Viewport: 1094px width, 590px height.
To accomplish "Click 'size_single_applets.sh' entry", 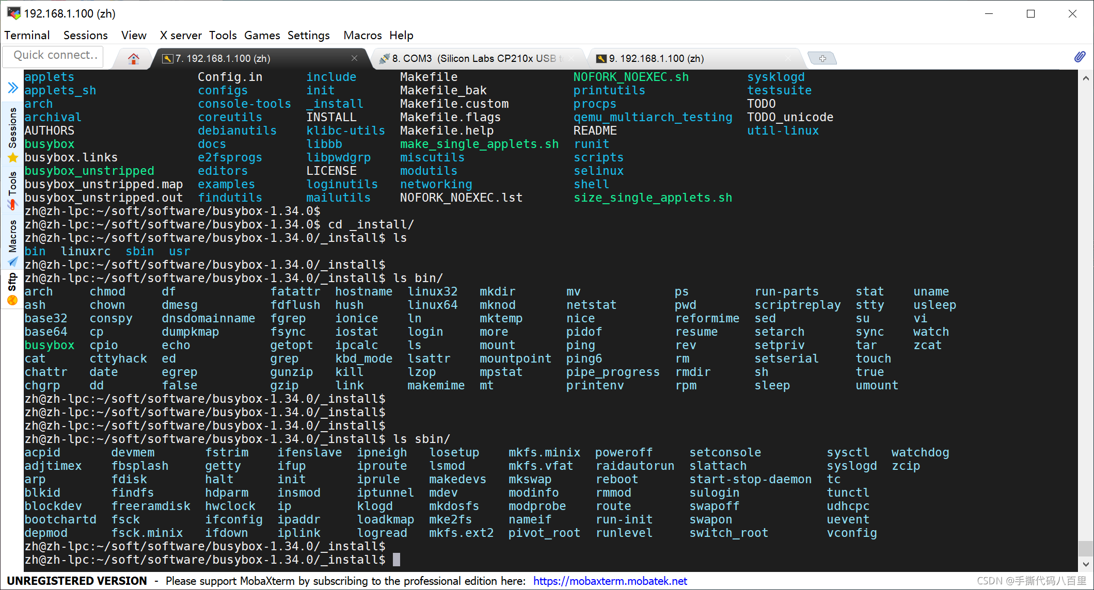I will (653, 198).
